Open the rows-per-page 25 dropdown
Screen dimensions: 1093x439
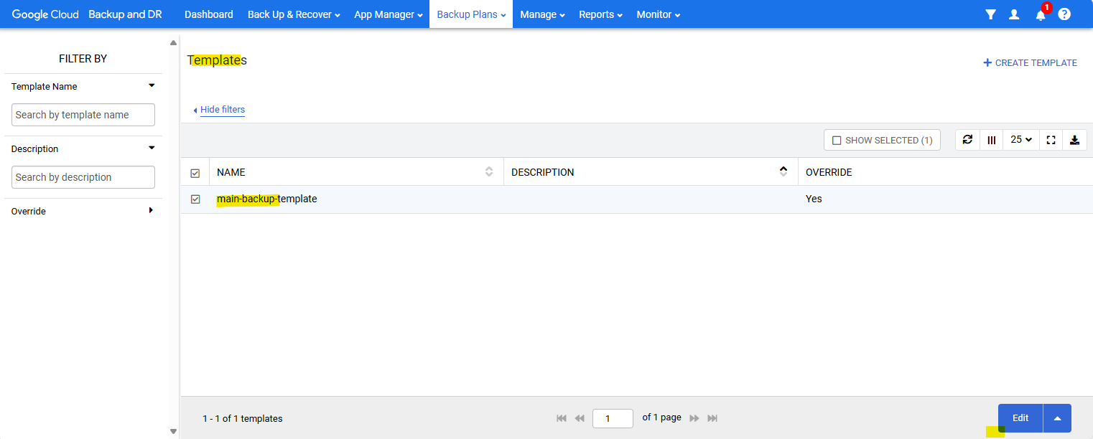[x=1021, y=140]
